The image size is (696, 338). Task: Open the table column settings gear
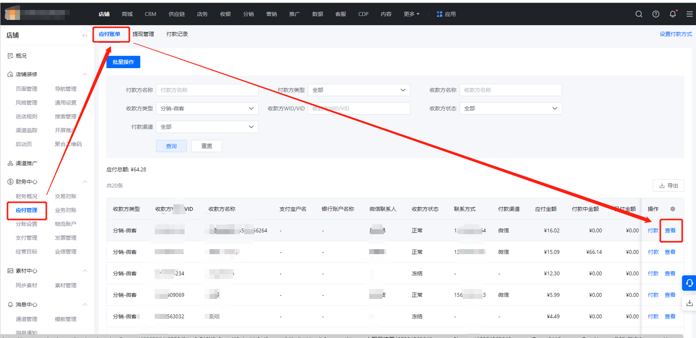click(x=673, y=209)
